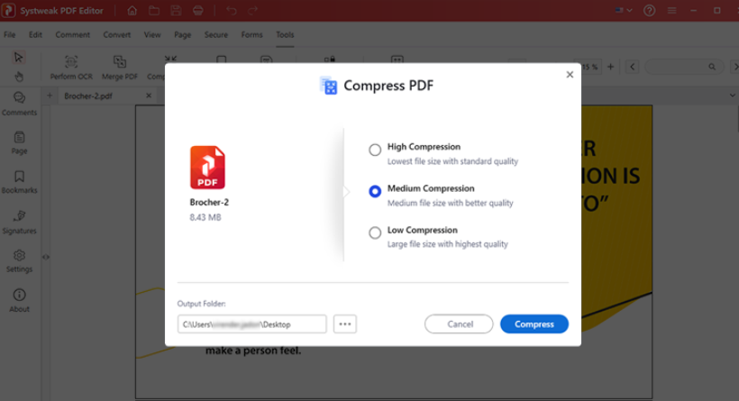Click the Perform OCR tool
Viewport: 739px width, 401px height.
(71, 68)
